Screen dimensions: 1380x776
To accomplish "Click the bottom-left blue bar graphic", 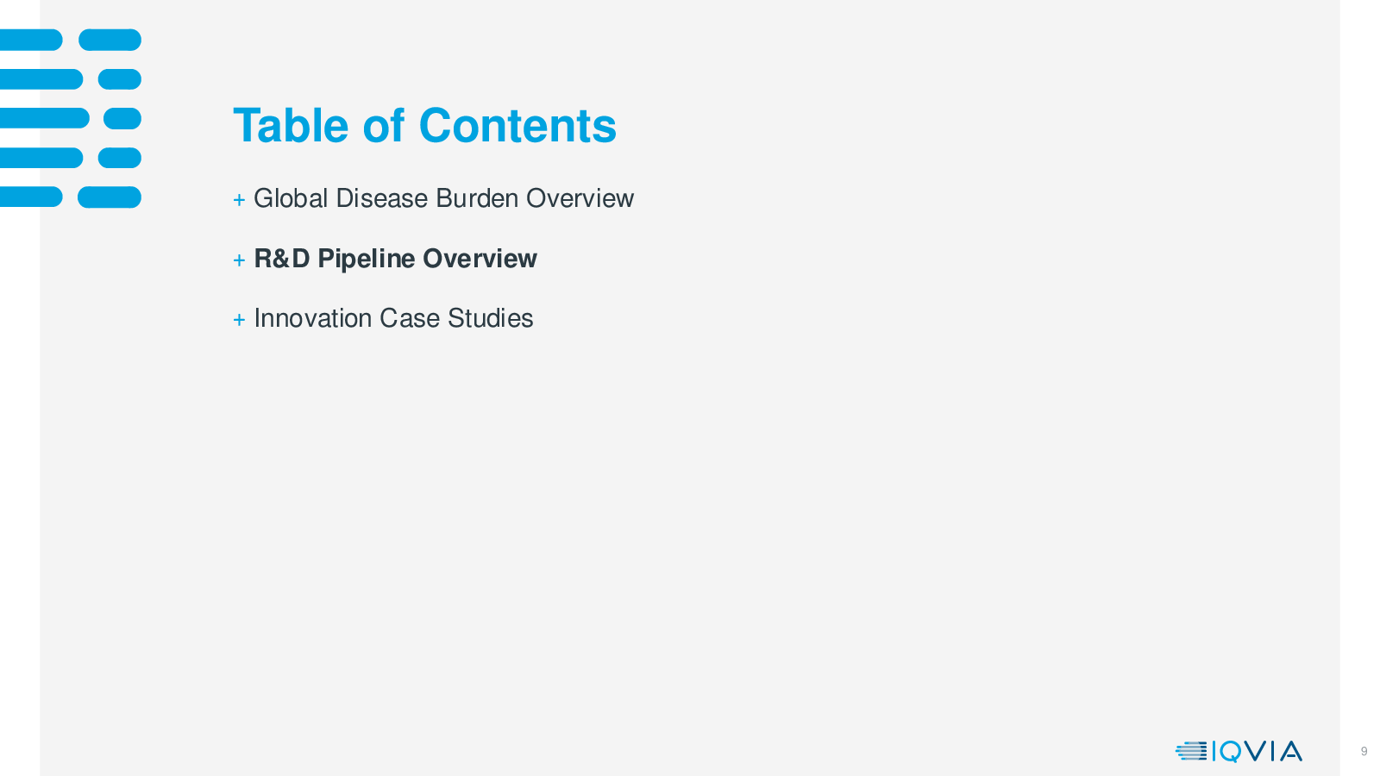I will tap(31, 197).
